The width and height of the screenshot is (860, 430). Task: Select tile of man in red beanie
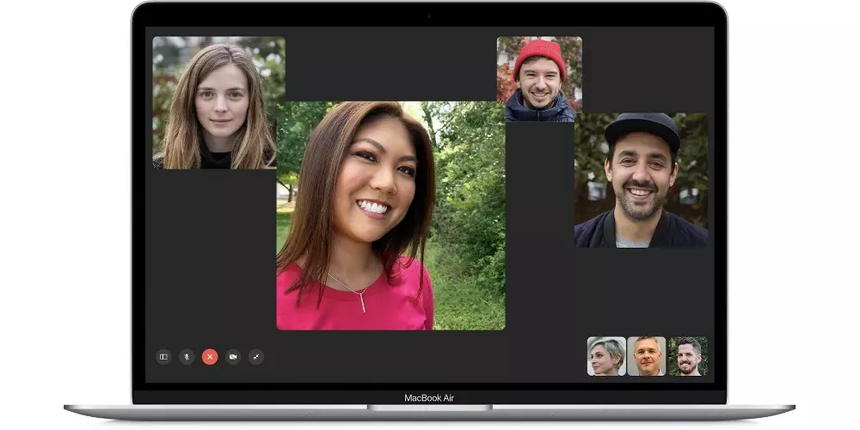pos(540,79)
